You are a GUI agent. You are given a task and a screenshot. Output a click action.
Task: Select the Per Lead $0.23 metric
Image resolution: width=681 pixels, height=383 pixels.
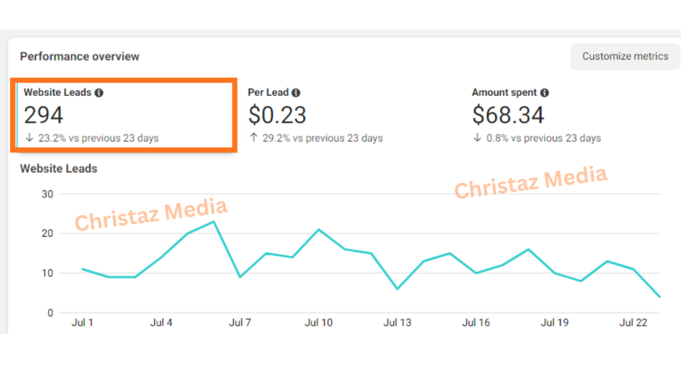pyautogui.click(x=315, y=115)
